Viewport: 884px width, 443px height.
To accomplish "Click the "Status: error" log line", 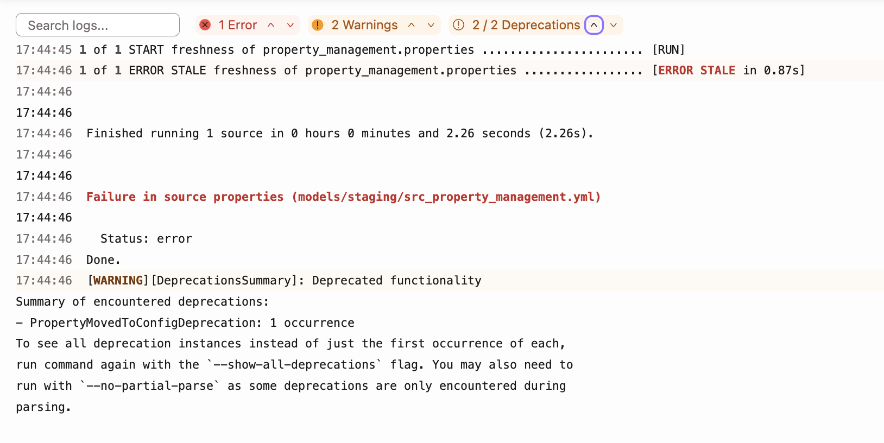I will pyautogui.click(x=146, y=238).
